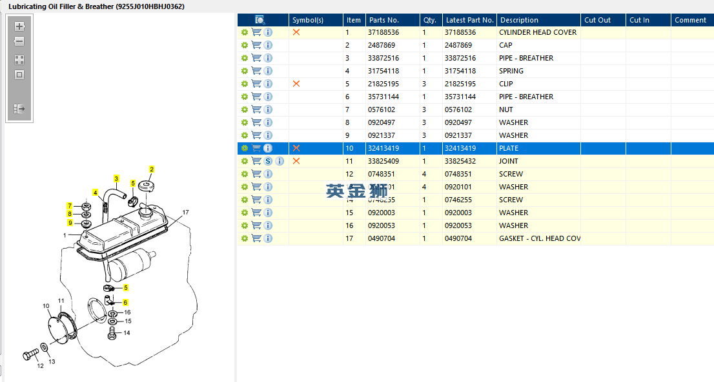Viewport: 714px width, 382px height.
Task: Select callout 8 on the diagram
Action: pos(70,214)
